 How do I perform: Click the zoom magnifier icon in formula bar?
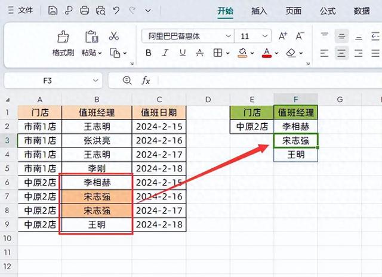point(127,80)
